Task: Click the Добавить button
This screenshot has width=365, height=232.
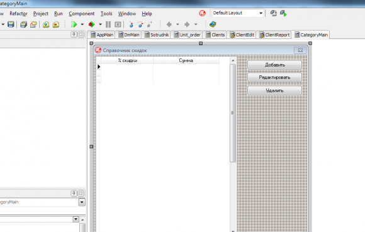Action: coord(274,65)
